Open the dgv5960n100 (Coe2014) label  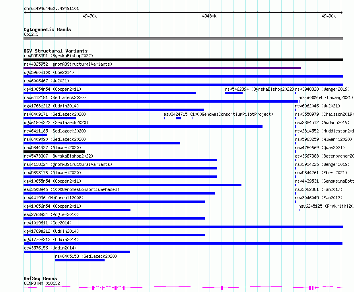pos(49,72)
